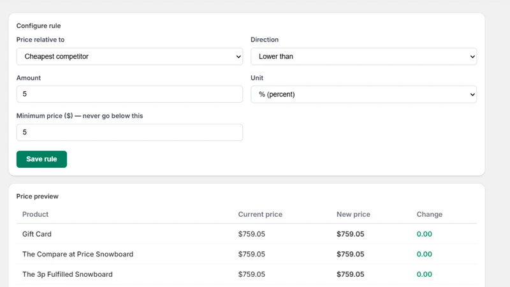This screenshot has height=287, width=510.
Task: Click 3p Fulfilled Snowboard current price
Action: (251, 274)
